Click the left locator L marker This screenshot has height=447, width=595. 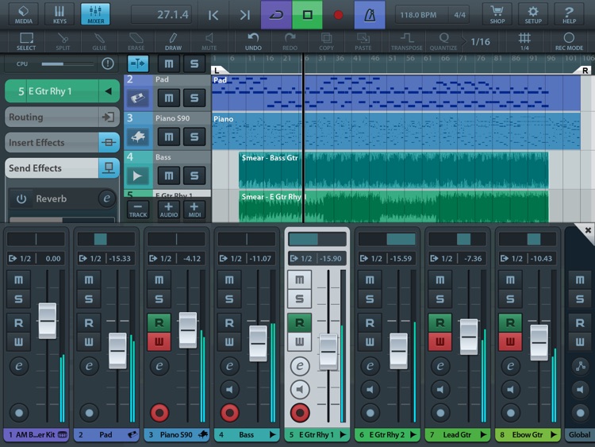[219, 70]
